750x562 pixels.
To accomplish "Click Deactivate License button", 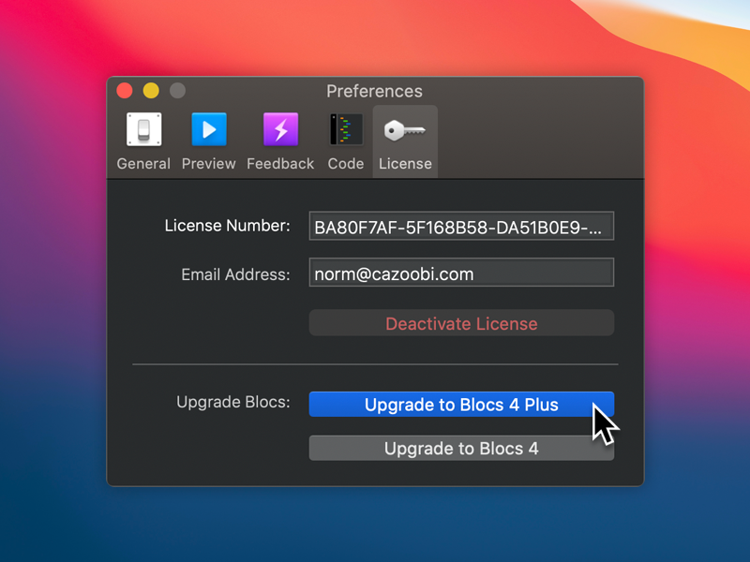I will click(x=461, y=323).
